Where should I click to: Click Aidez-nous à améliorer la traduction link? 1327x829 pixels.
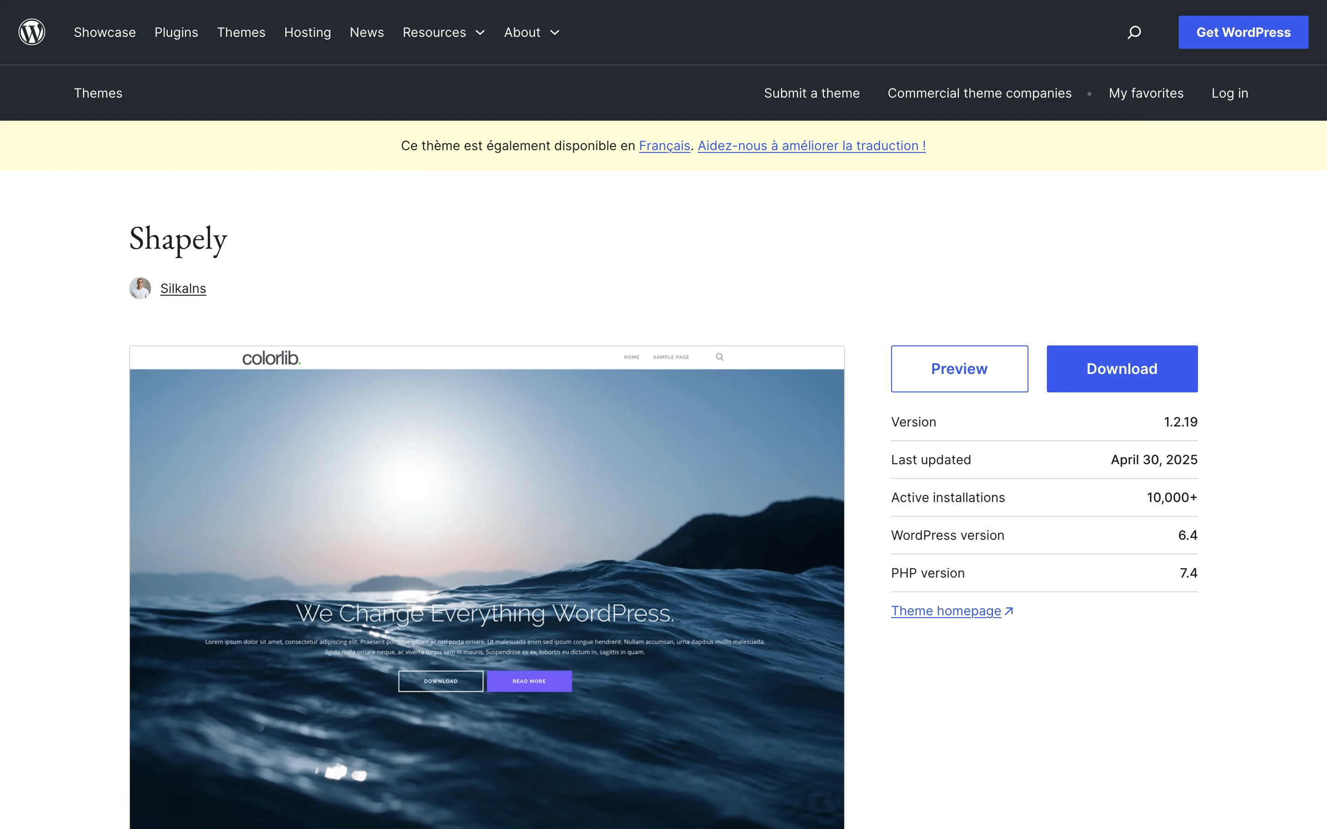(x=811, y=146)
